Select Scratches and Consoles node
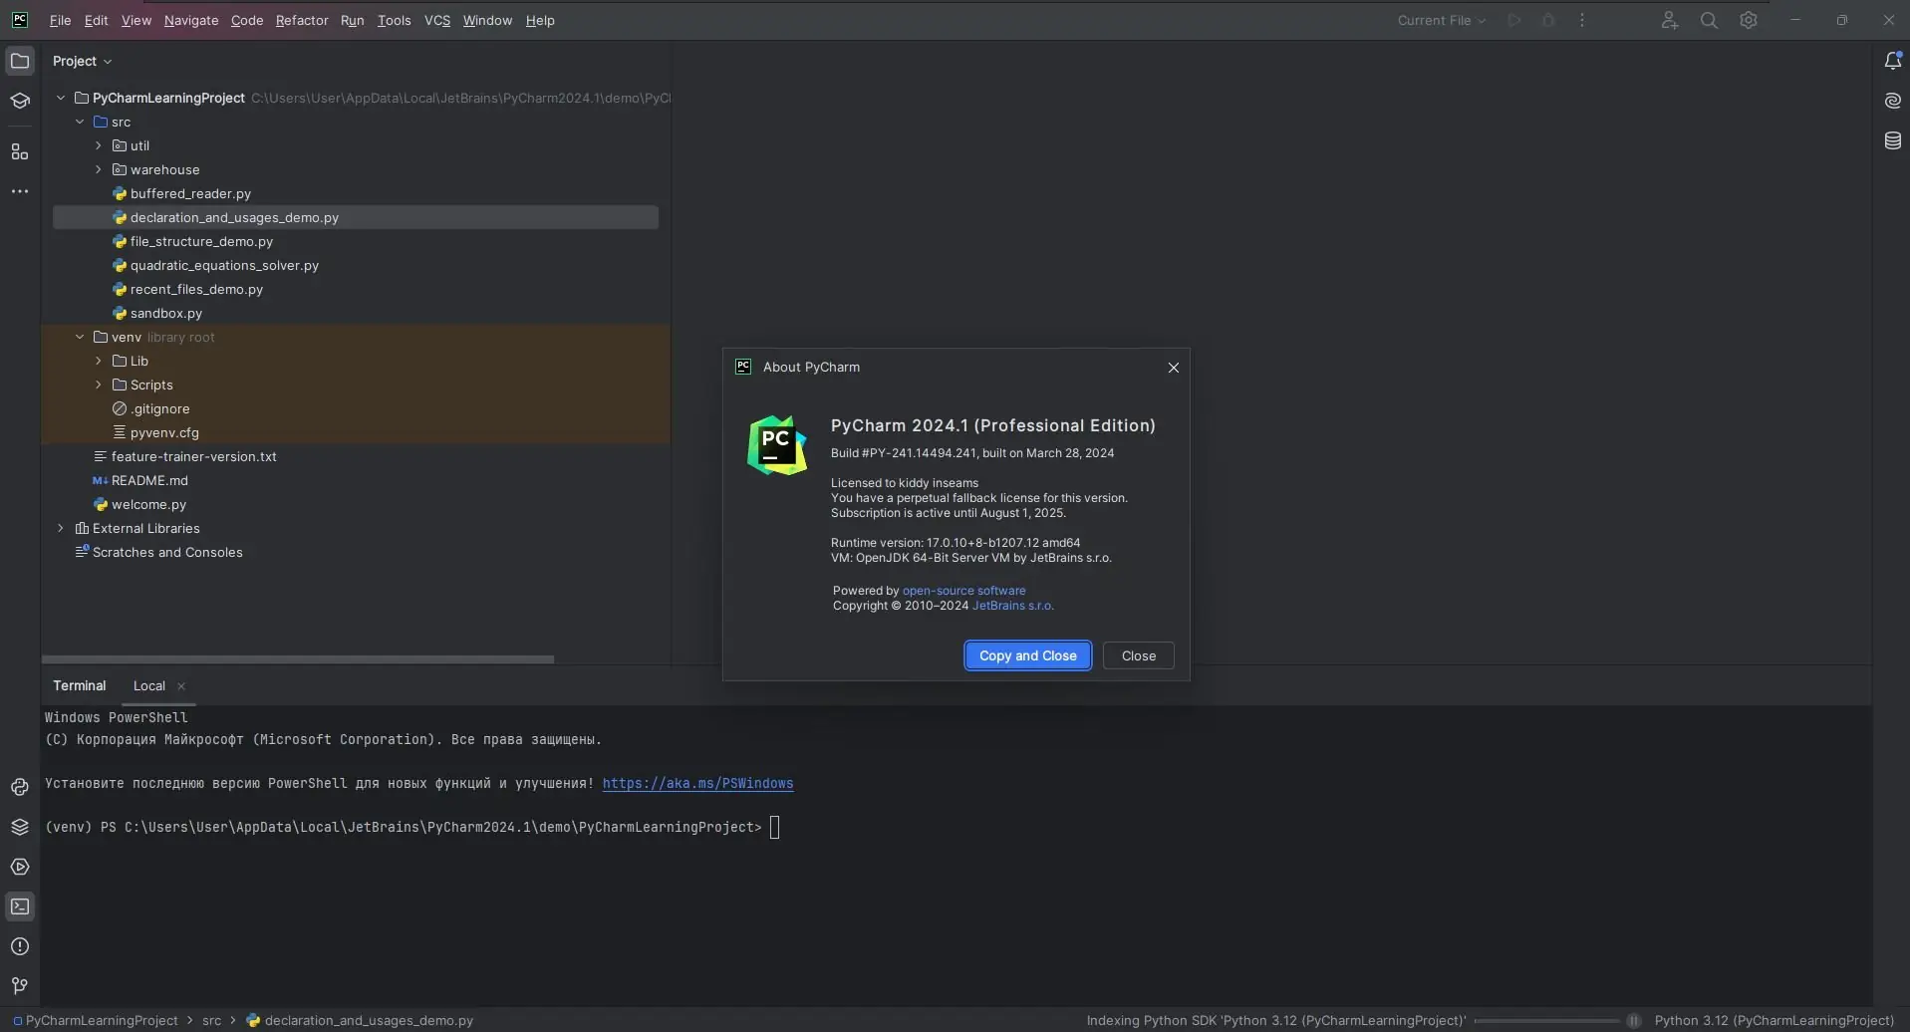The width and height of the screenshot is (1910, 1032). coord(158,552)
